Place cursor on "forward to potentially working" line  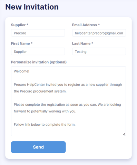[x=45, y=111]
